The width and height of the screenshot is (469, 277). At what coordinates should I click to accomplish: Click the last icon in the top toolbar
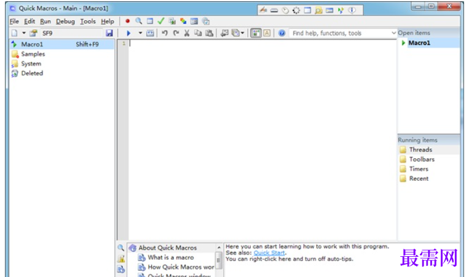[x=205, y=21]
